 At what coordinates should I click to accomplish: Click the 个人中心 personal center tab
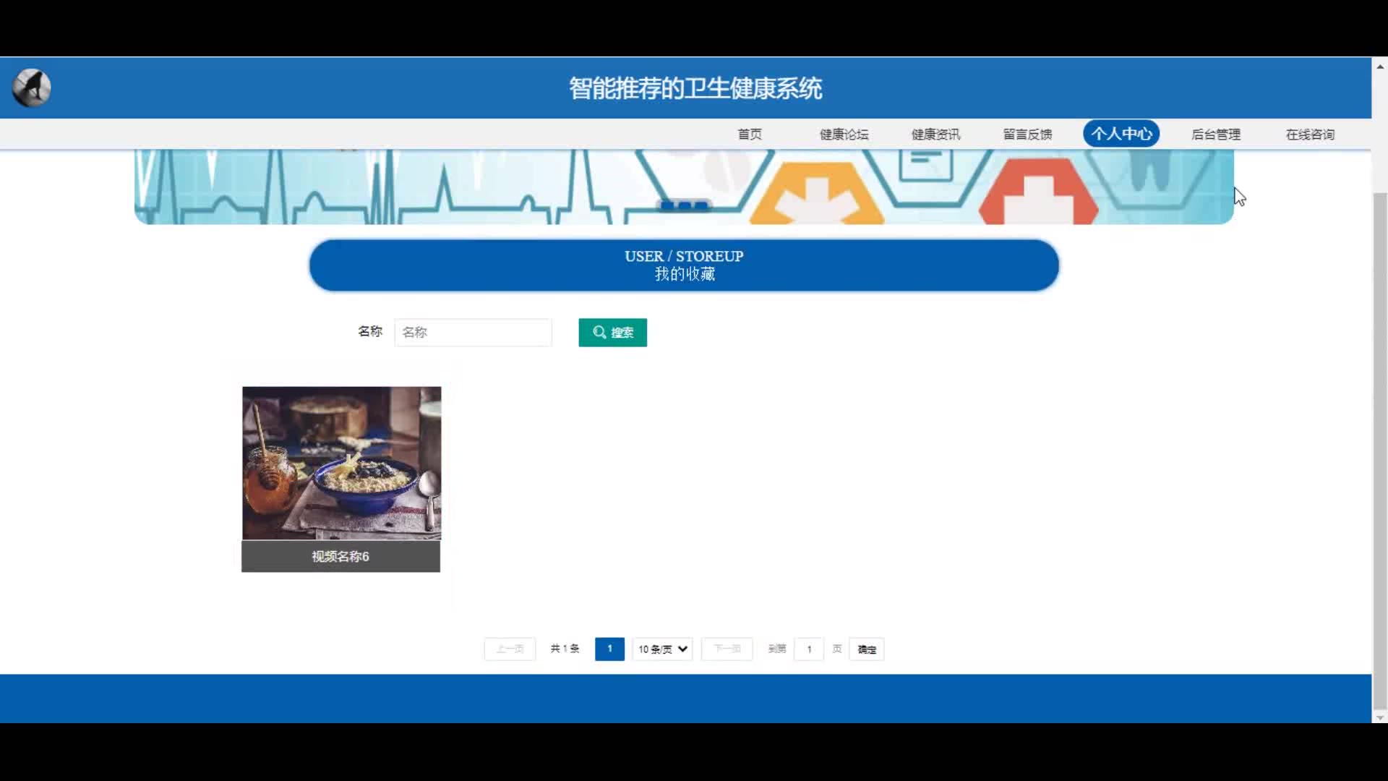pyautogui.click(x=1121, y=134)
